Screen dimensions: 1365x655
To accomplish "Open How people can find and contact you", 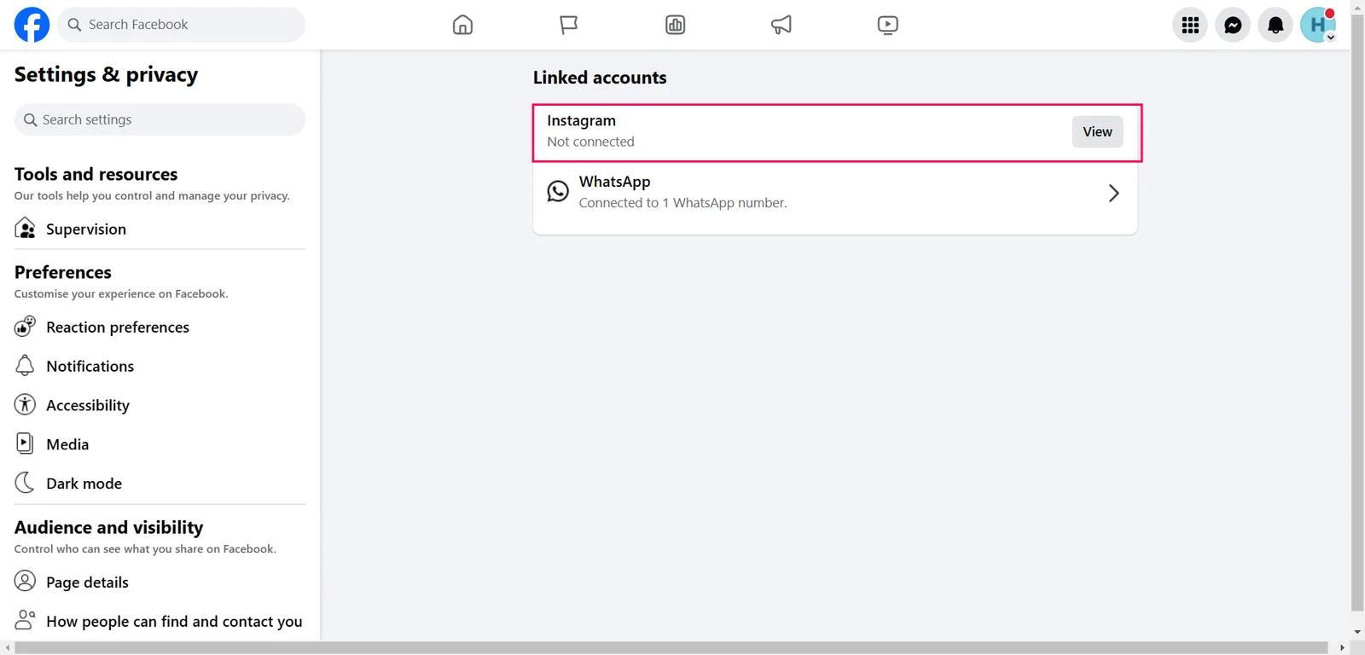I will click(x=160, y=621).
